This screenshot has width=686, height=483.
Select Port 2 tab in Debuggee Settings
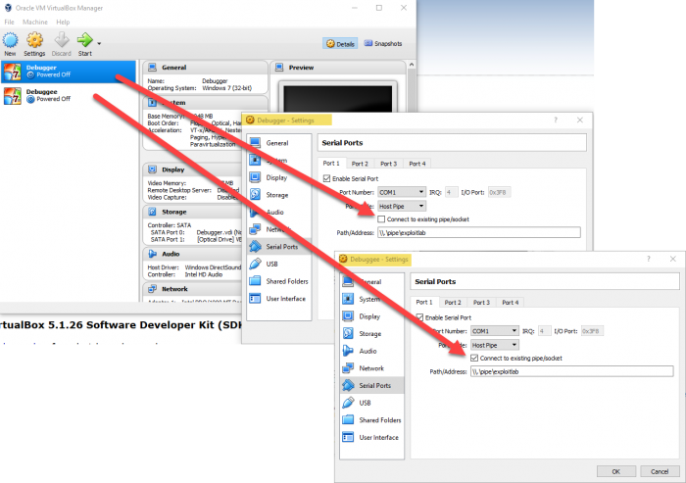453,303
